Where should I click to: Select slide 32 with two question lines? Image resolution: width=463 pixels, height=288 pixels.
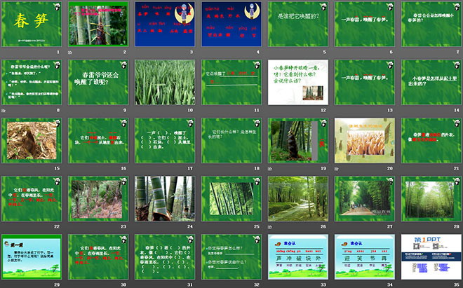coord(231,256)
